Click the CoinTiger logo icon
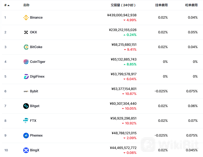203x157 pixels. click(x=26, y=62)
